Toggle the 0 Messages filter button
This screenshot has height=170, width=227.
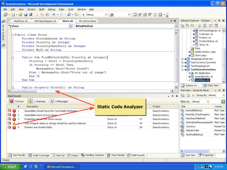59,101
